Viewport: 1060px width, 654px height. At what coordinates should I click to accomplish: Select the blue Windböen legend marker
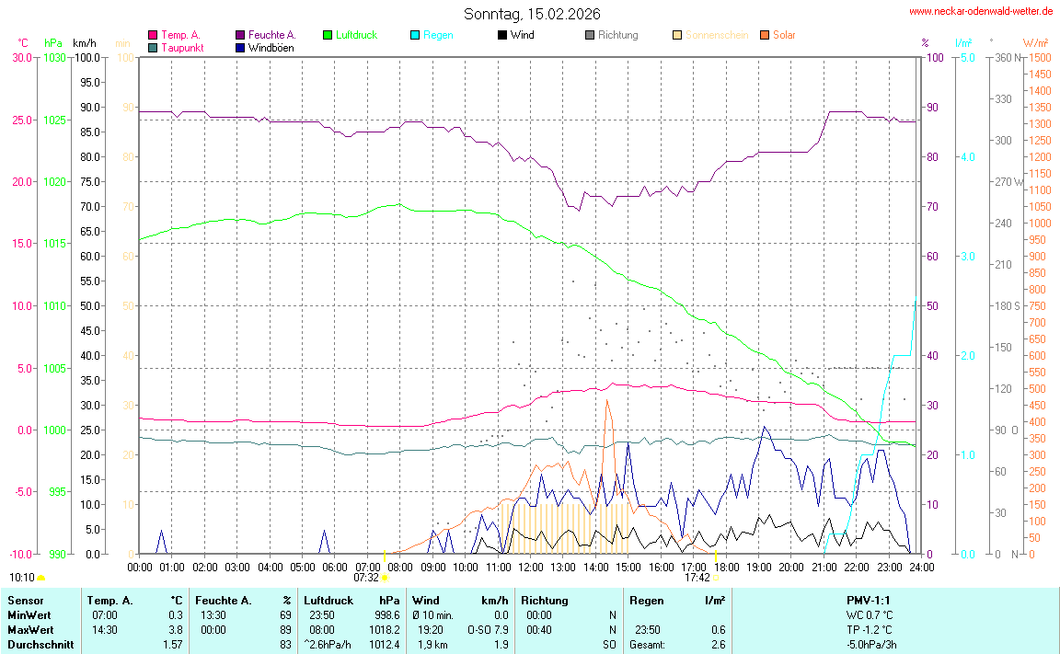click(x=240, y=47)
